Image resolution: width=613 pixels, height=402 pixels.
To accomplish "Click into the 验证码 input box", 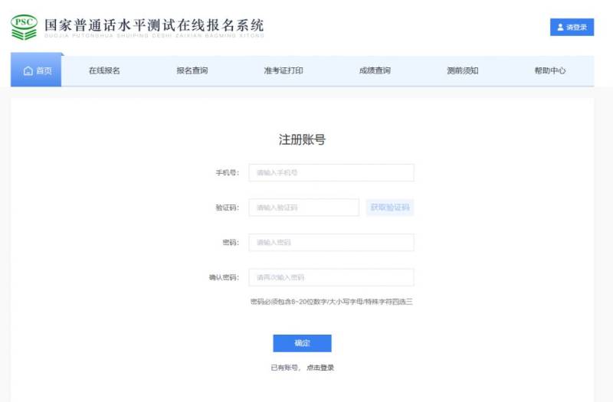I will pyautogui.click(x=303, y=208).
